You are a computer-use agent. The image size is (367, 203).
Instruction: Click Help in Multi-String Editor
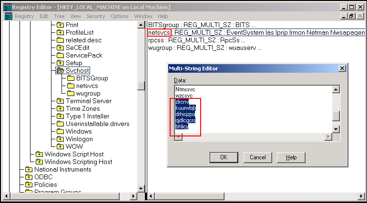coord(291,157)
